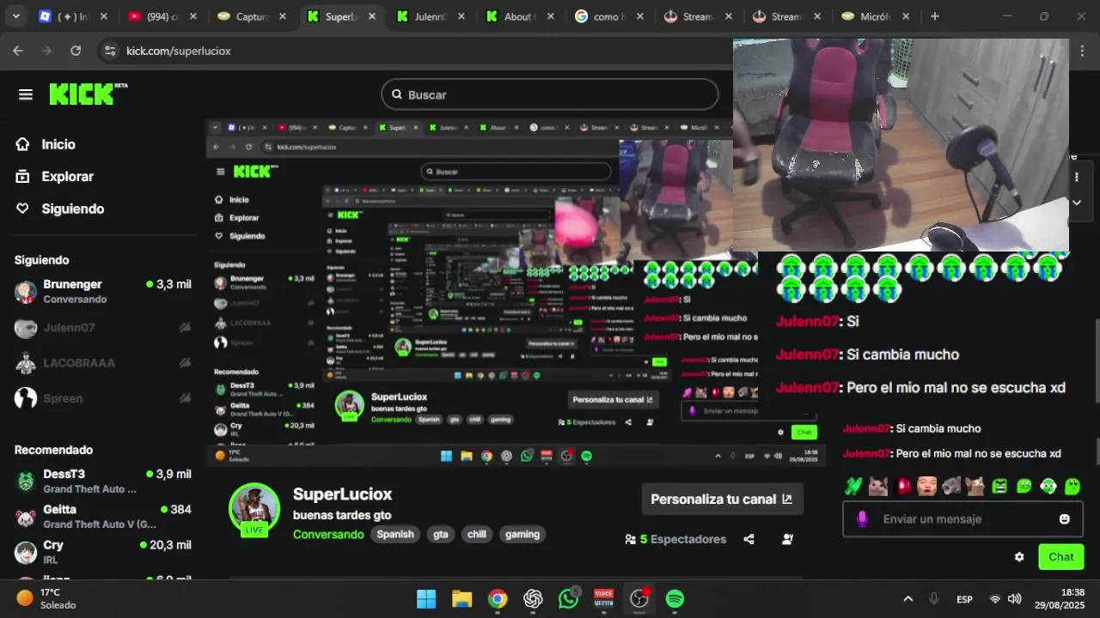Open Spreen channel in sidebar
This screenshot has width=1100, height=618.
click(x=102, y=398)
